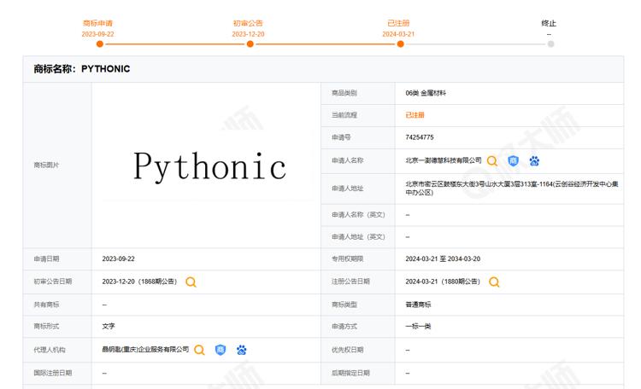Select the 普通商标 value

pyautogui.click(x=418, y=305)
